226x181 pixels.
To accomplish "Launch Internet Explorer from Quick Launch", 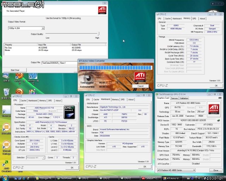I will coord(24,179).
